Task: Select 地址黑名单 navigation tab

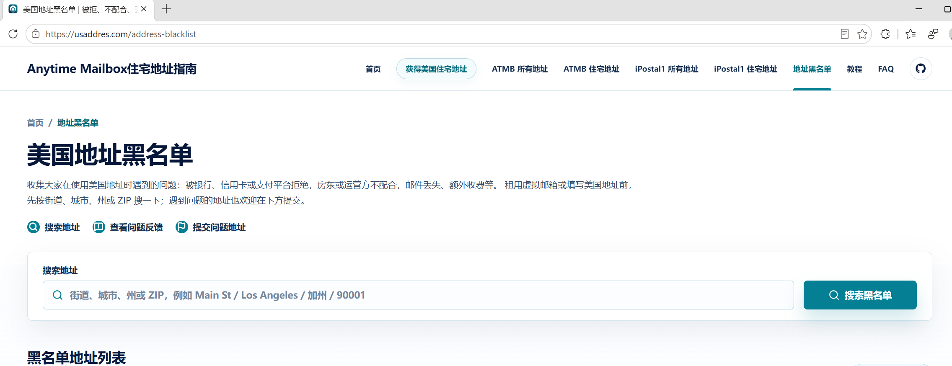Action: pyautogui.click(x=812, y=69)
